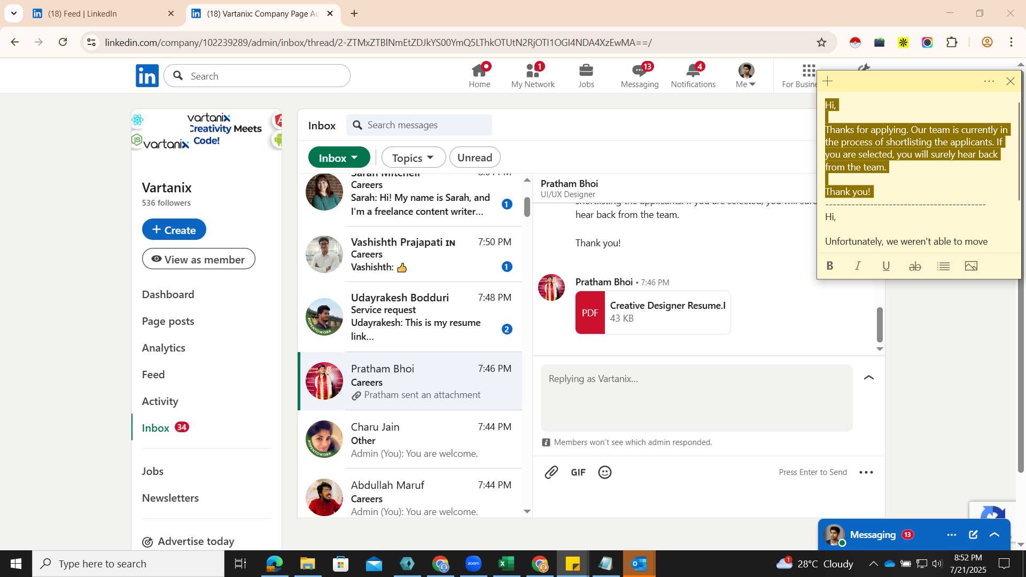Open Notifications bell icon
Image resolution: width=1026 pixels, height=577 pixels.
[x=693, y=75]
